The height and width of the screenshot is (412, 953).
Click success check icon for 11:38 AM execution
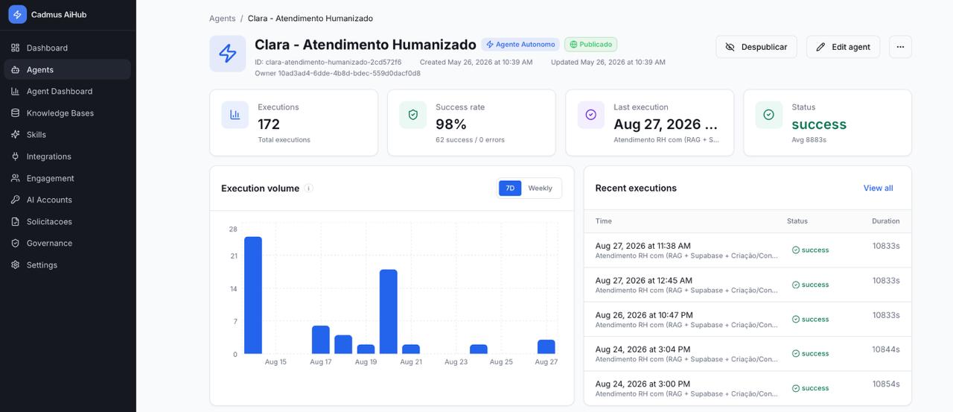point(796,250)
